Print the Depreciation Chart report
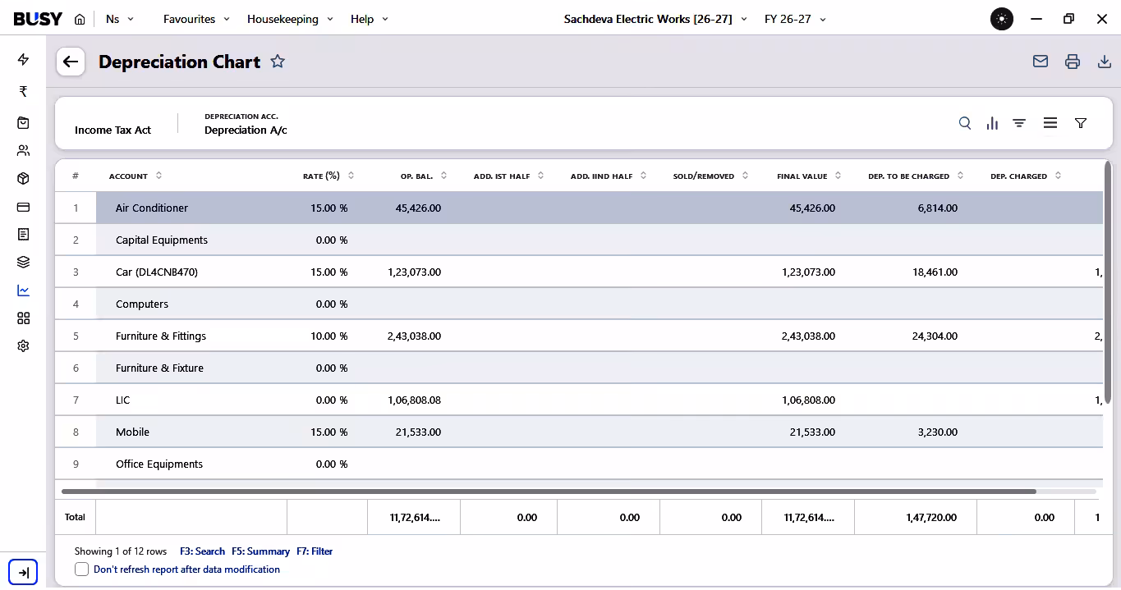This screenshot has width=1121, height=590. [1073, 62]
